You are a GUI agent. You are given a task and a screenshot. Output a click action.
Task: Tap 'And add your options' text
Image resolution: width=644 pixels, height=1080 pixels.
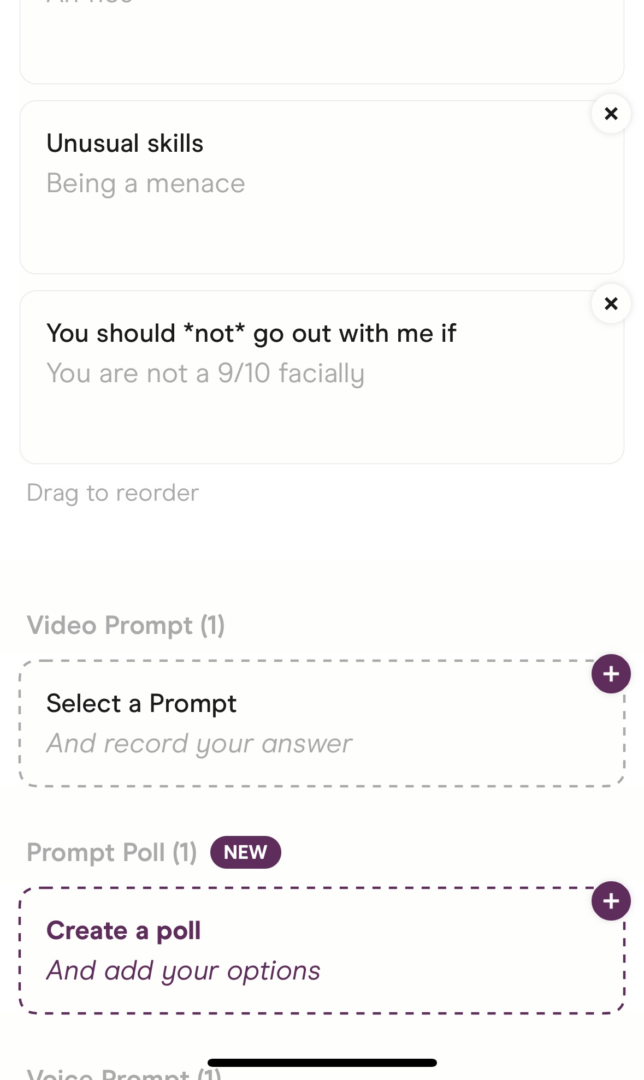point(184,971)
